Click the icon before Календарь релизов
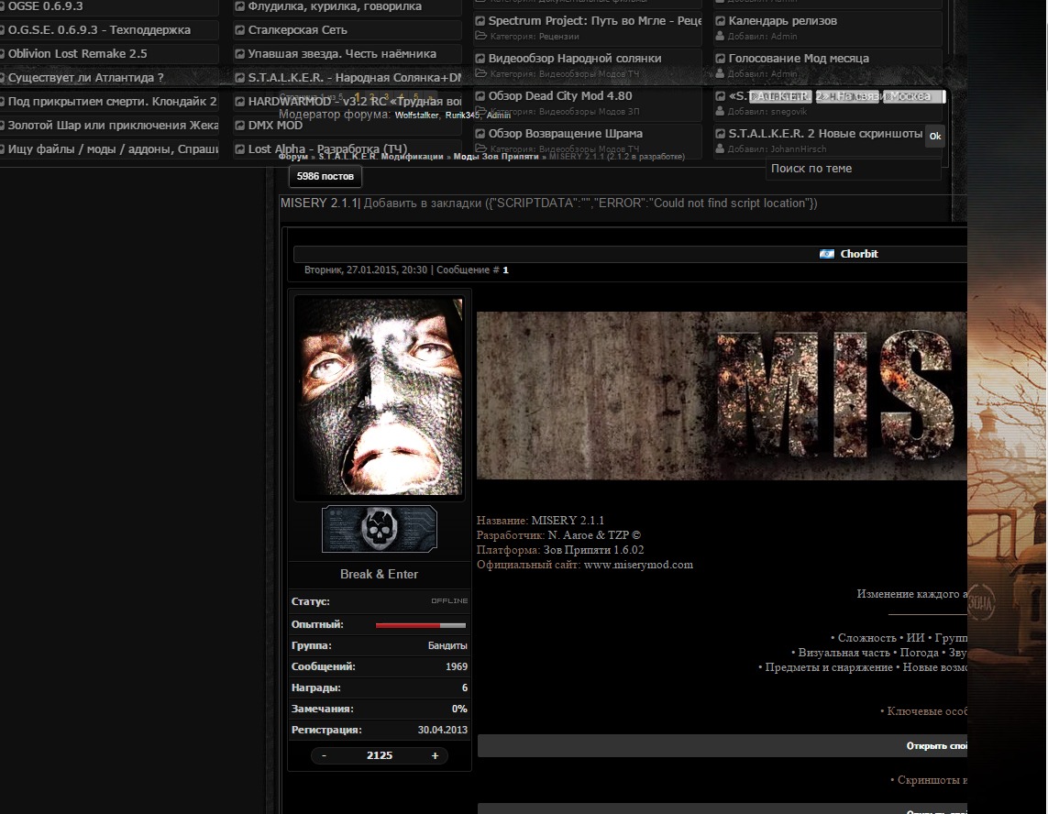 click(720, 21)
